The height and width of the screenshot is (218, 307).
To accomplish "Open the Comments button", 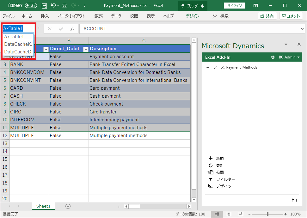I will pos(291,16).
